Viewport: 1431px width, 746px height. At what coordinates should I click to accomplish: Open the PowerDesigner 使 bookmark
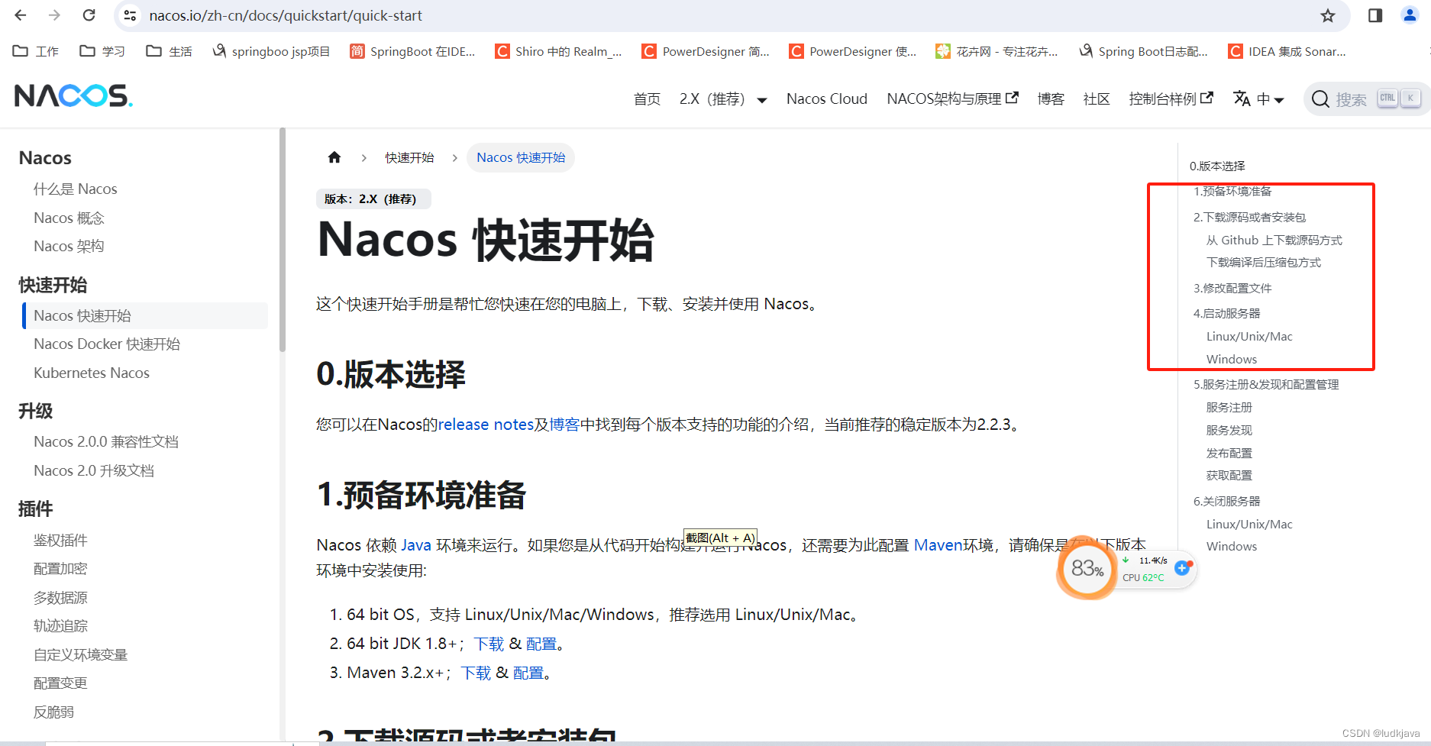(853, 51)
